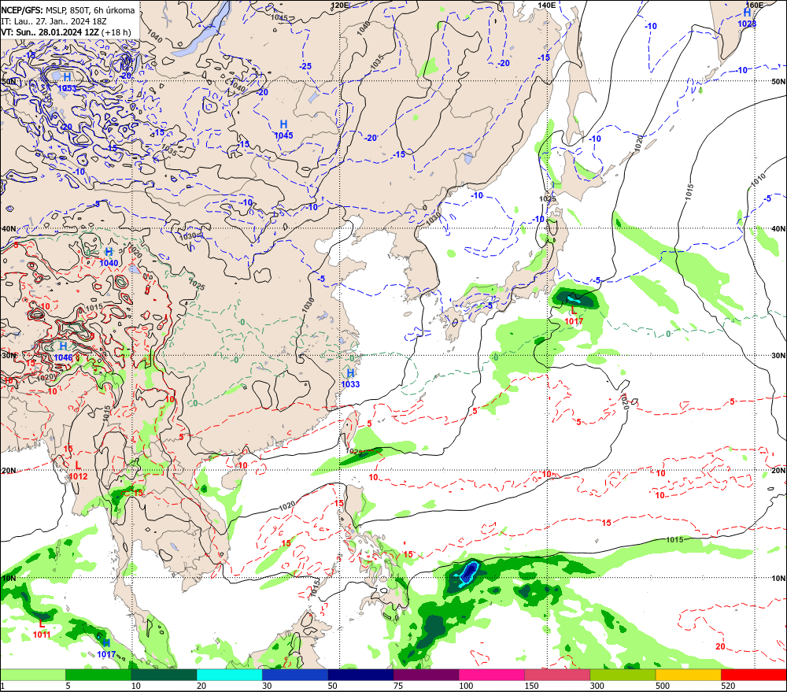Select the H 1046 high pressure marker
Viewport: 787px width, 692px height.
click(x=63, y=352)
